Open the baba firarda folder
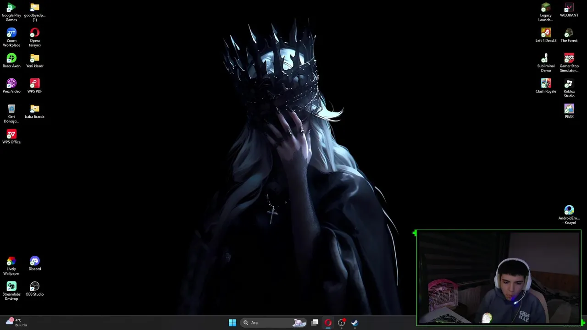 coord(35,111)
